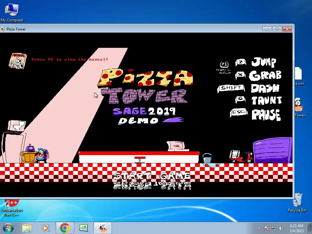Image resolution: width=312 pixels, height=234 pixels.
Task: Show hidden system tray icons
Action: pyautogui.click(x=259, y=228)
